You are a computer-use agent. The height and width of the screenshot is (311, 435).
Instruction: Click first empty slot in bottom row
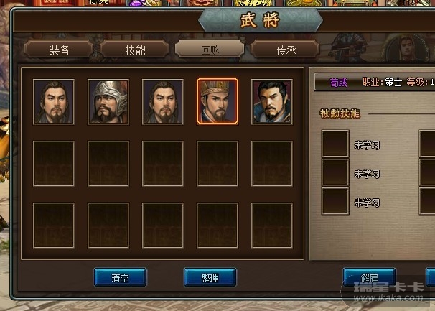[x=54, y=226]
